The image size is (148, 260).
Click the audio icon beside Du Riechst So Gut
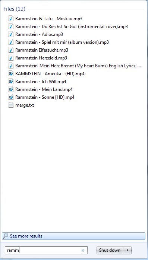click(x=11, y=26)
